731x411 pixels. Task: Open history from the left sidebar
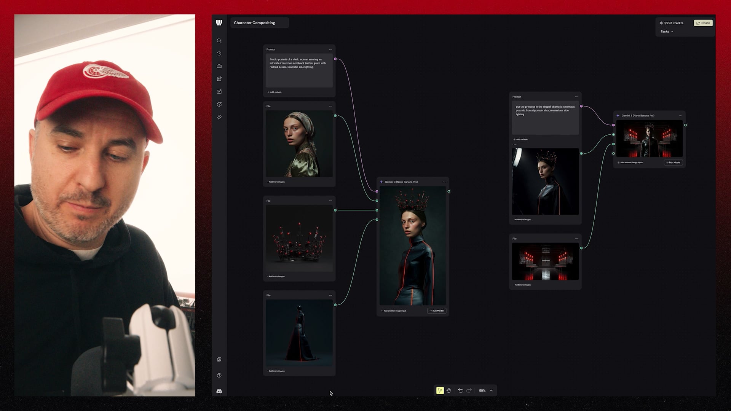click(x=219, y=53)
